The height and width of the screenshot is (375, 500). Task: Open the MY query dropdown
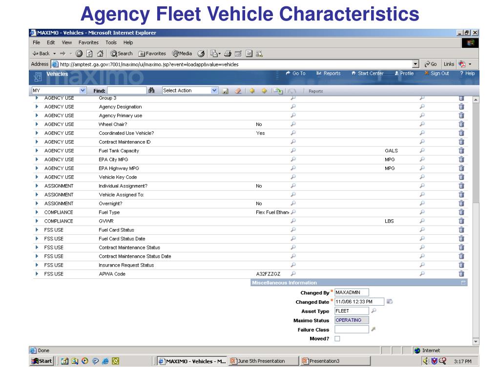(83, 90)
